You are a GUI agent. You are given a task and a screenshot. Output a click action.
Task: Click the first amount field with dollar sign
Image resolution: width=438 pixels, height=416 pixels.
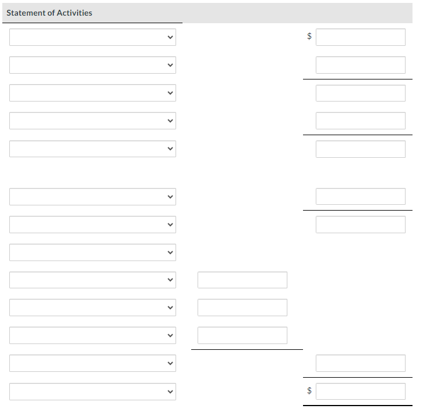(360, 37)
